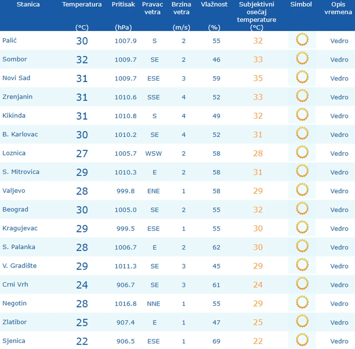The width and height of the screenshot is (355, 349).
Task: Click Loznica's temperature value 27
Action: click(x=82, y=154)
